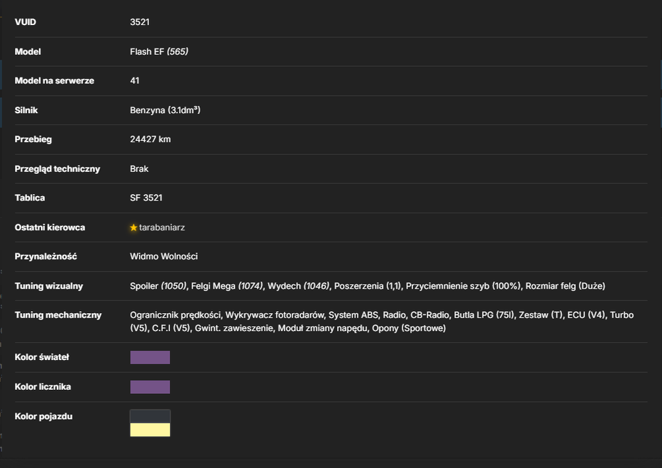Click the Model na serwerze value 41
Screen dimensions: 662x468
[134, 81]
